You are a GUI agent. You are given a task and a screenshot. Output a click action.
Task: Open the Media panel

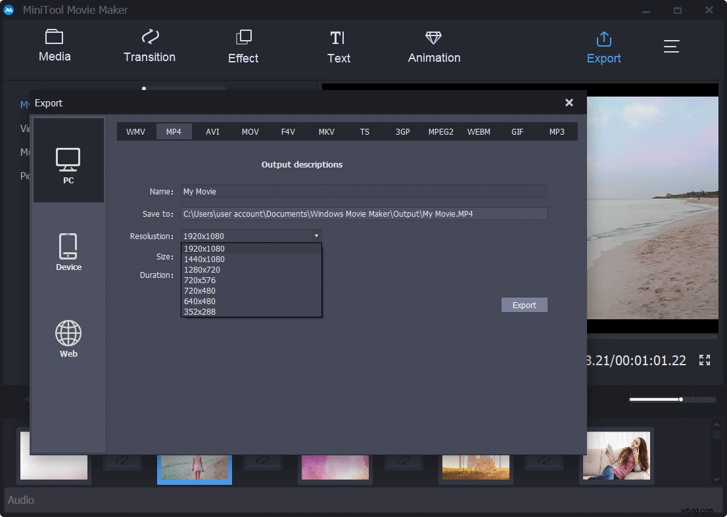pyautogui.click(x=55, y=46)
